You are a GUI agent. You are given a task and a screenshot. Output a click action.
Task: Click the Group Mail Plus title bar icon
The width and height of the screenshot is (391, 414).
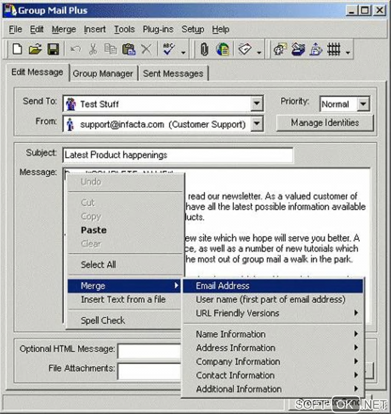(10, 10)
